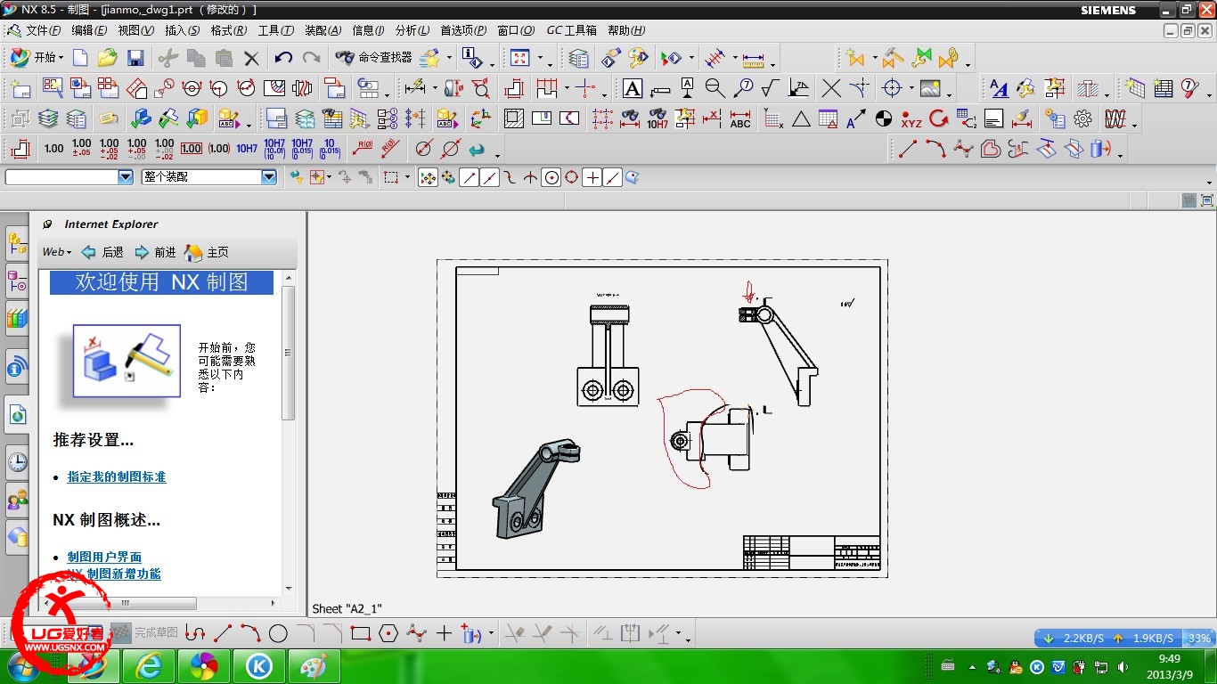Open the 帮助(H) menu
Image resolution: width=1217 pixels, height=684 pixels.
coord(627,30)
